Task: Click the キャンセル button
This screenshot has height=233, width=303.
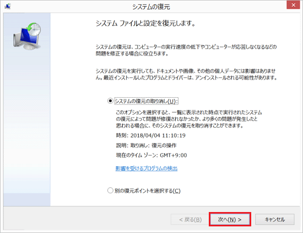Action: point(275,219)
